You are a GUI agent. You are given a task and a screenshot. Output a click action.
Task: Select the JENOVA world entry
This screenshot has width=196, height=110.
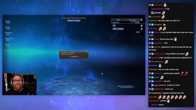pos(115,23)
